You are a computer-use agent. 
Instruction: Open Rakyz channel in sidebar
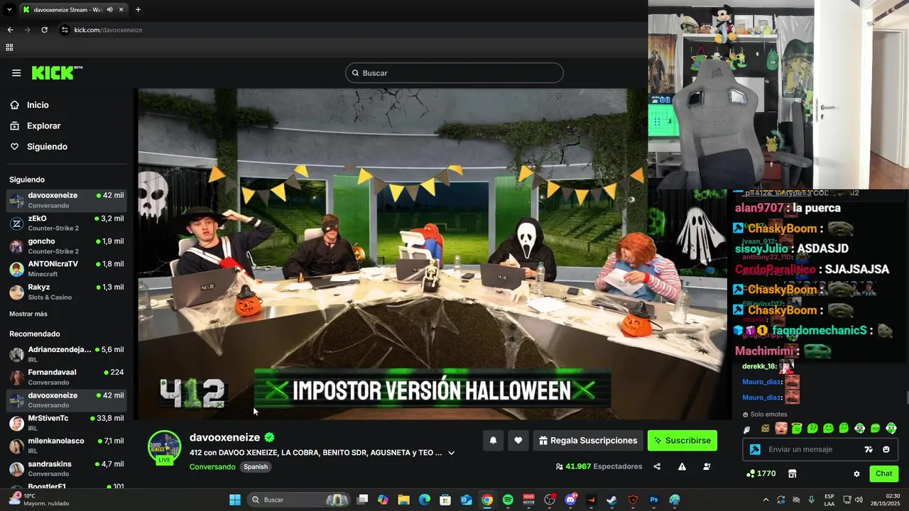coord(67,292)
